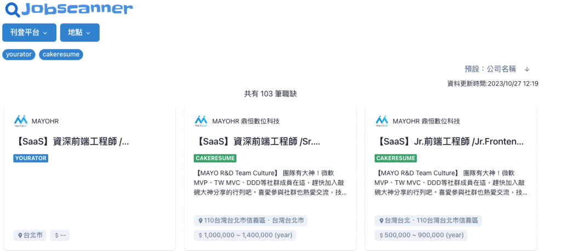561x251 pixels.
Task: Click the data update time 2023/10/27 12:19
Action: point(493,84)
